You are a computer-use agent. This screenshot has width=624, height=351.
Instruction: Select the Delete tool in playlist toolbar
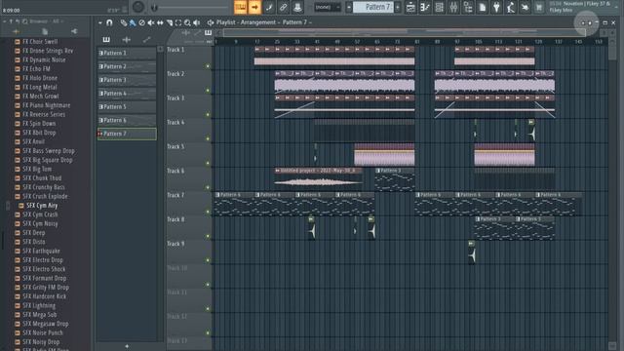pyautogui.click(x=141, y=22)
